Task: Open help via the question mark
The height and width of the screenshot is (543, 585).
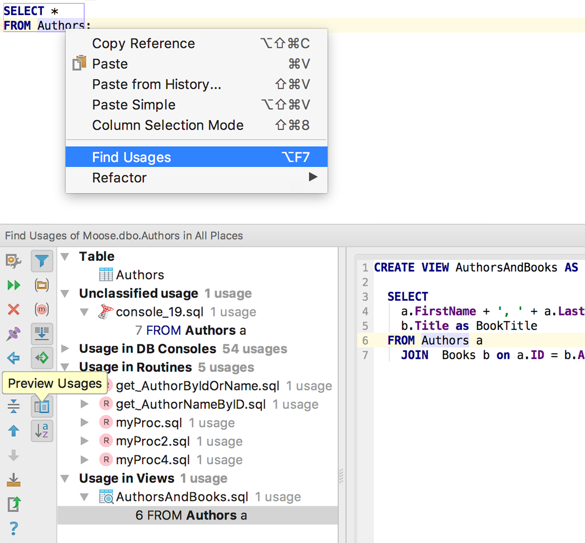Action: click(14, 528)
